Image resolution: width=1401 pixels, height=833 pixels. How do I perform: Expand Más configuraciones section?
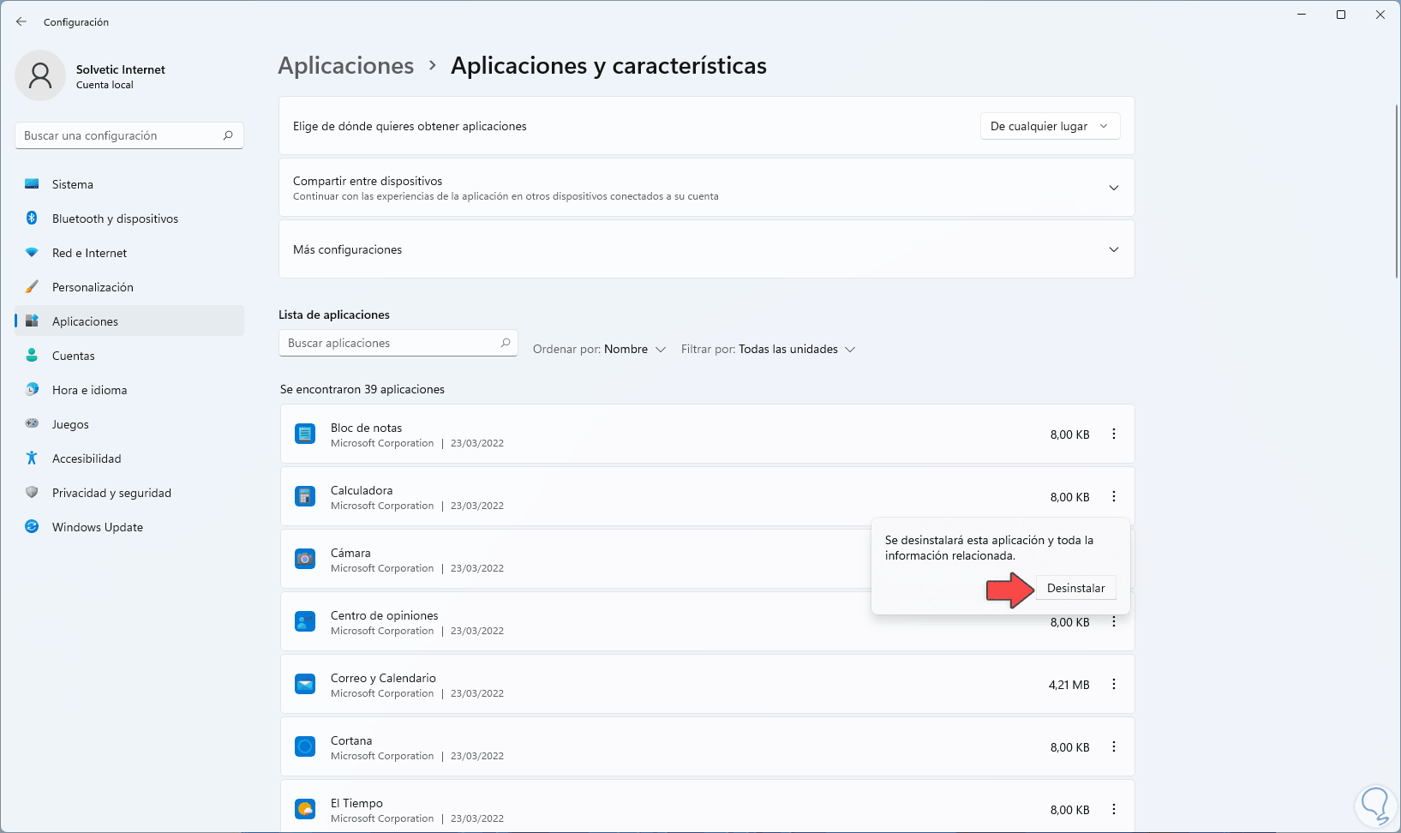point(1114,249)
